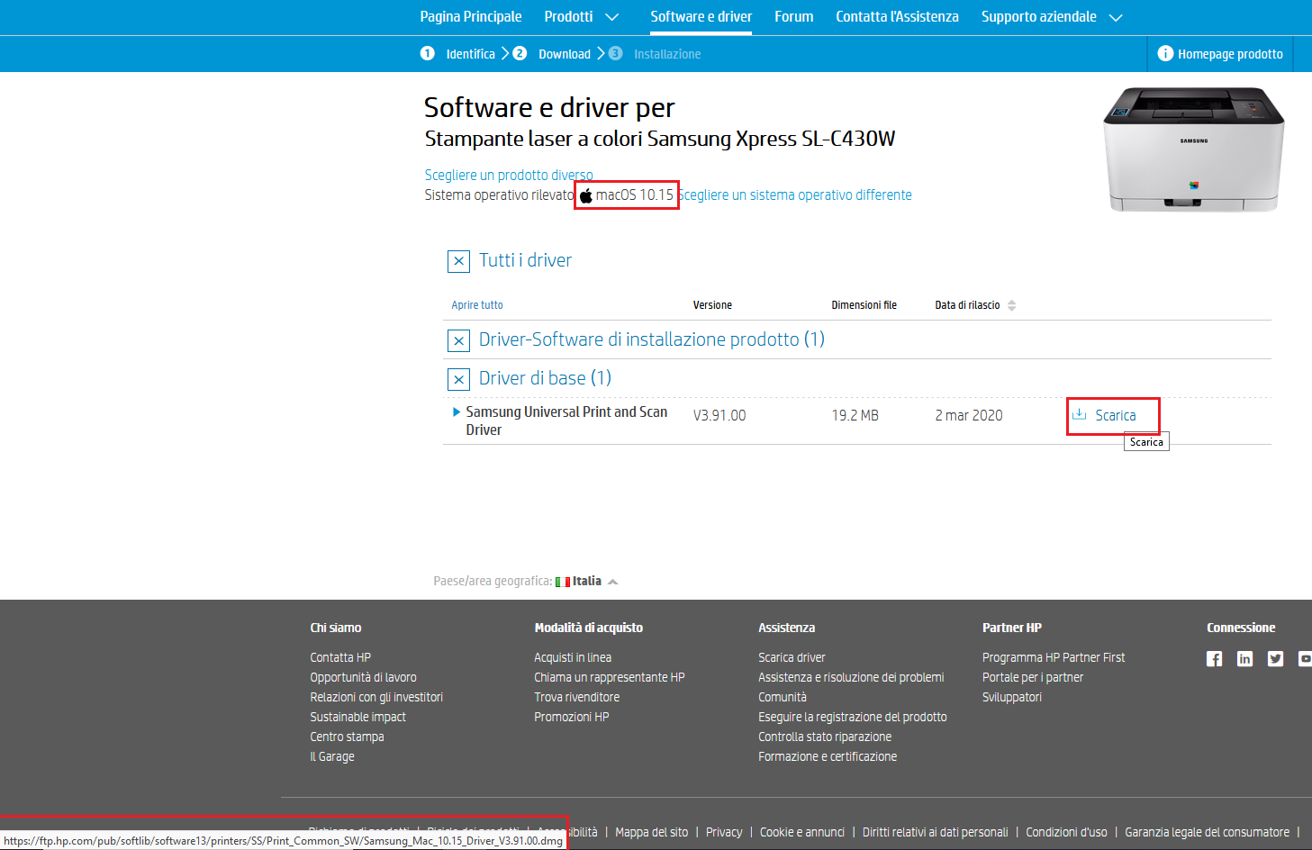This screenshot has width=1312, height=850.
Task: Go to step 2 Download
Action: (x=552, y=54)
